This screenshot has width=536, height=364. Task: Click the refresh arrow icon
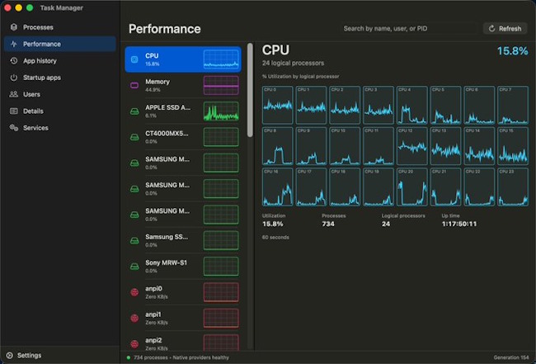pos(491,28)
